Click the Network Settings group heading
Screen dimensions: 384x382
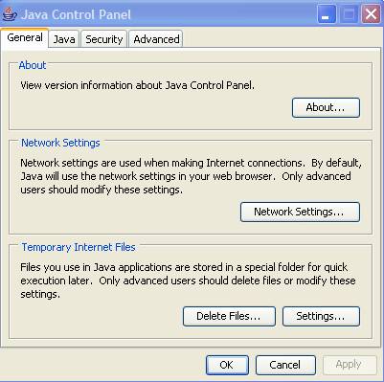(x=60, y=143)
